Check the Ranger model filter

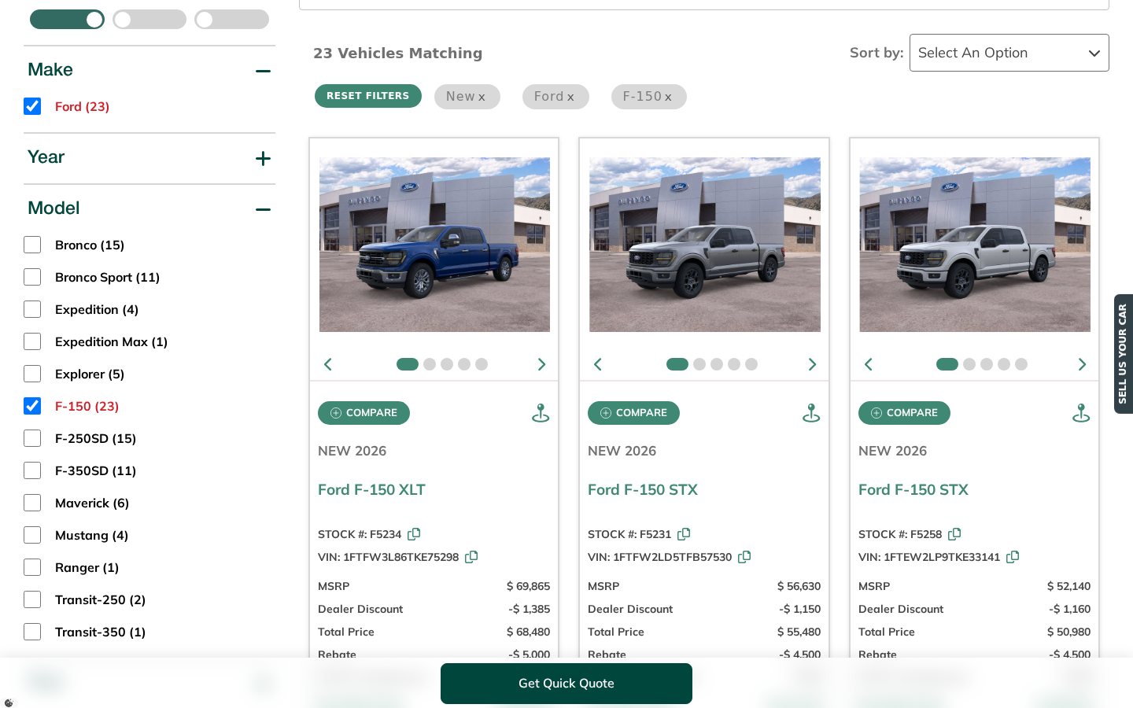[32, 567]
